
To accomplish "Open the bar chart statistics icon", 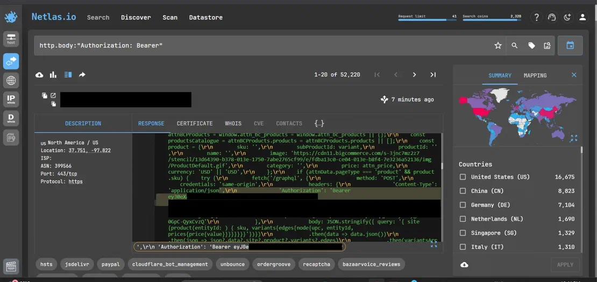I will pos(53,75).
